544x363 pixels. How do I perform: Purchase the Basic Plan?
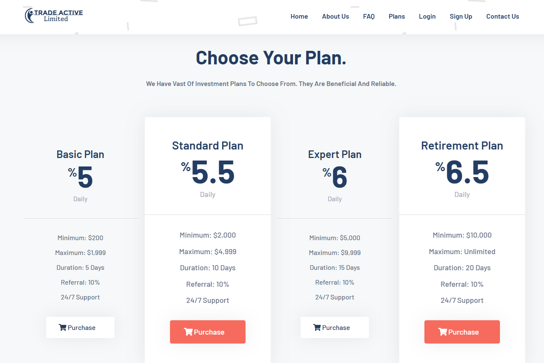(x=81, y=327)
